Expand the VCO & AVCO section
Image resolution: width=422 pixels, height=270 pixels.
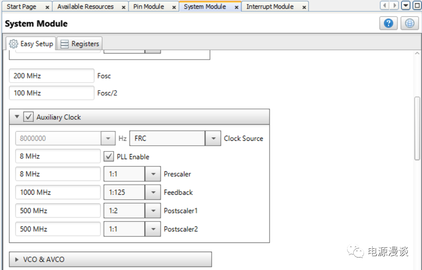pyautogui.click(x=17, y=260)
